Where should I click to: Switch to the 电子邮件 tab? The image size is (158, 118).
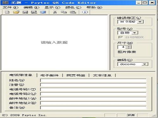(50, 75)
